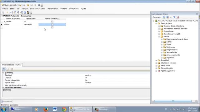Click the Longitud property value 50
The image size is (200, 112).
(x=86, y=78)
